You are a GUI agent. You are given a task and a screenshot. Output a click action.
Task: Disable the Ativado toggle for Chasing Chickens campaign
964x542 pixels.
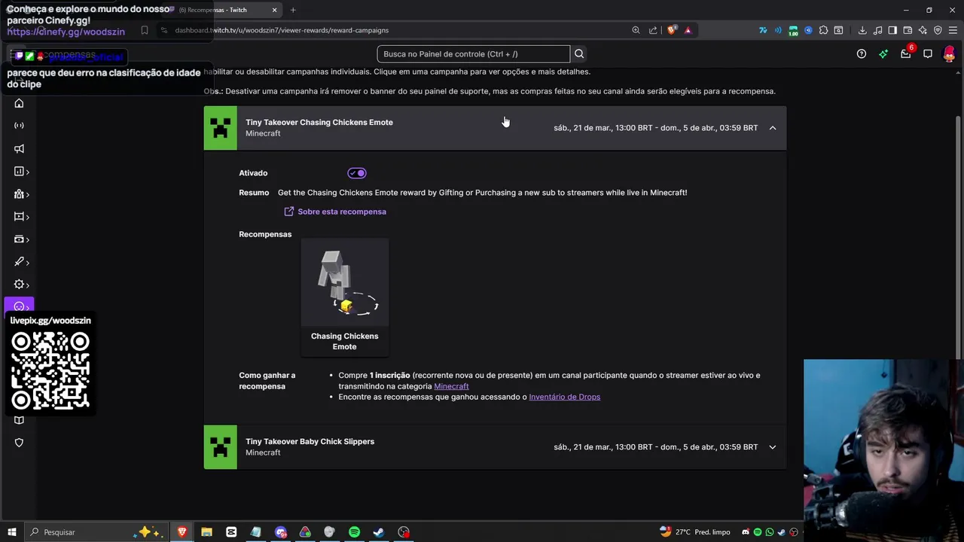pos(357,173)
